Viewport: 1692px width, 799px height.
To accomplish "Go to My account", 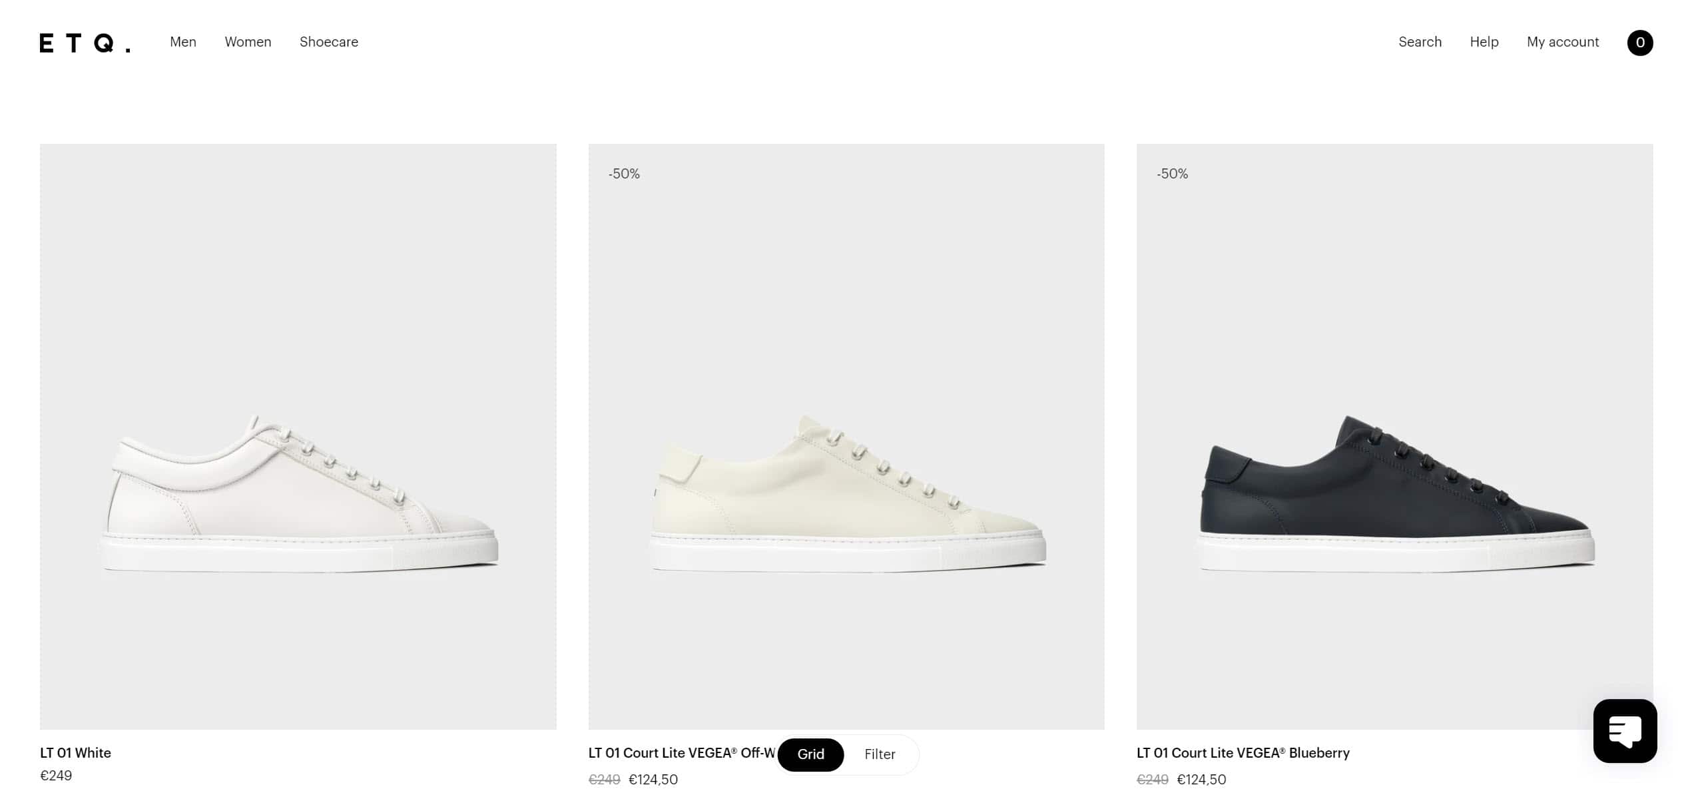I will tap(1562, 42).
